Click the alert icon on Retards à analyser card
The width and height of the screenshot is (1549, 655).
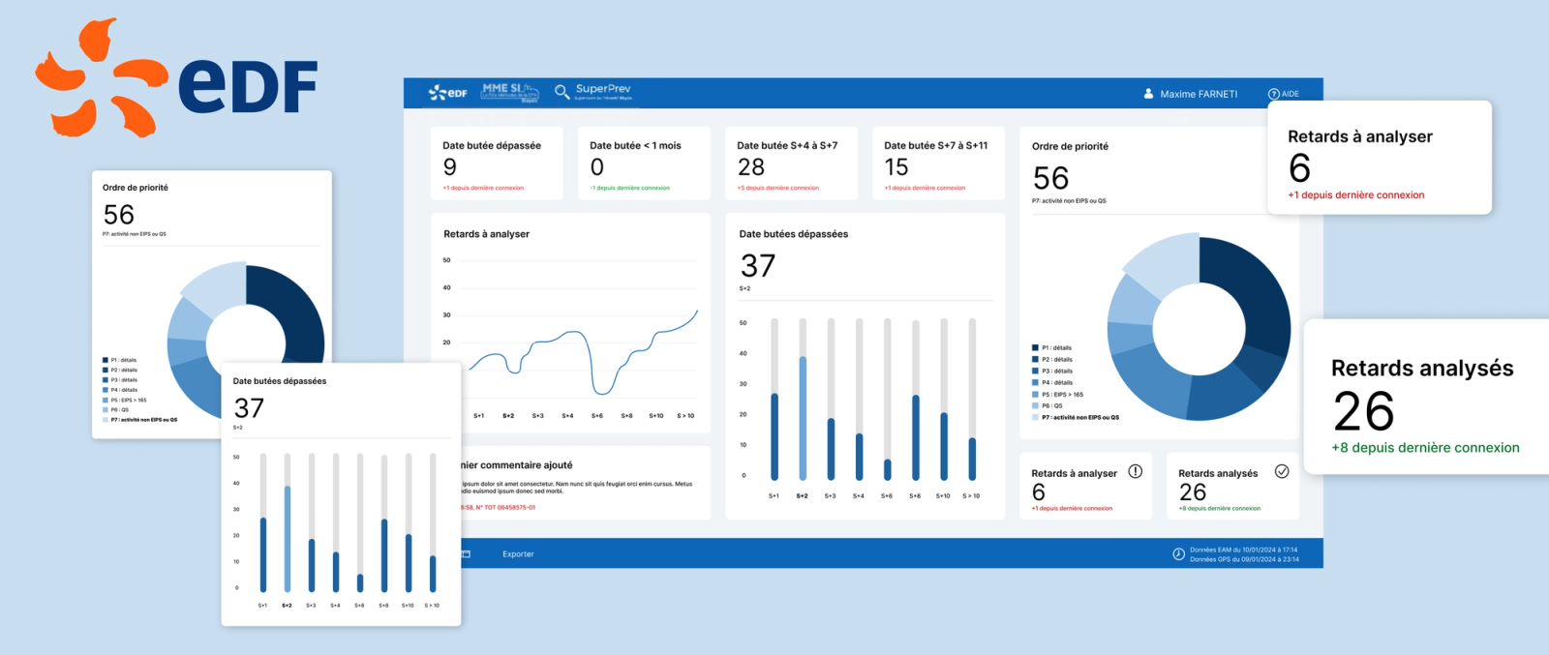point(1135,471)
